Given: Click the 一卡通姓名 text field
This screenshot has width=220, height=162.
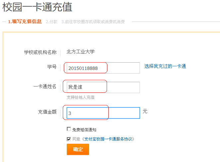Looking at the screenshot, I should (103, 87).
